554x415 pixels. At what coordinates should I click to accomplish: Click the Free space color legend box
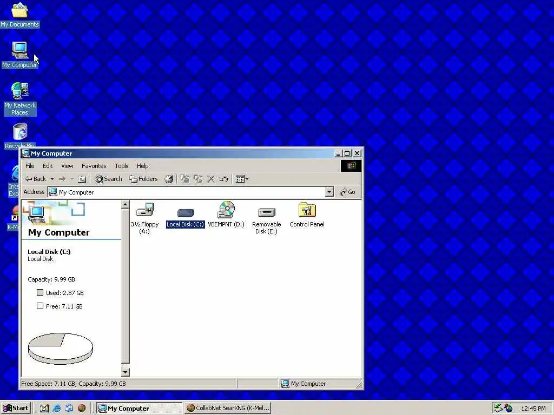pos(40,306)
